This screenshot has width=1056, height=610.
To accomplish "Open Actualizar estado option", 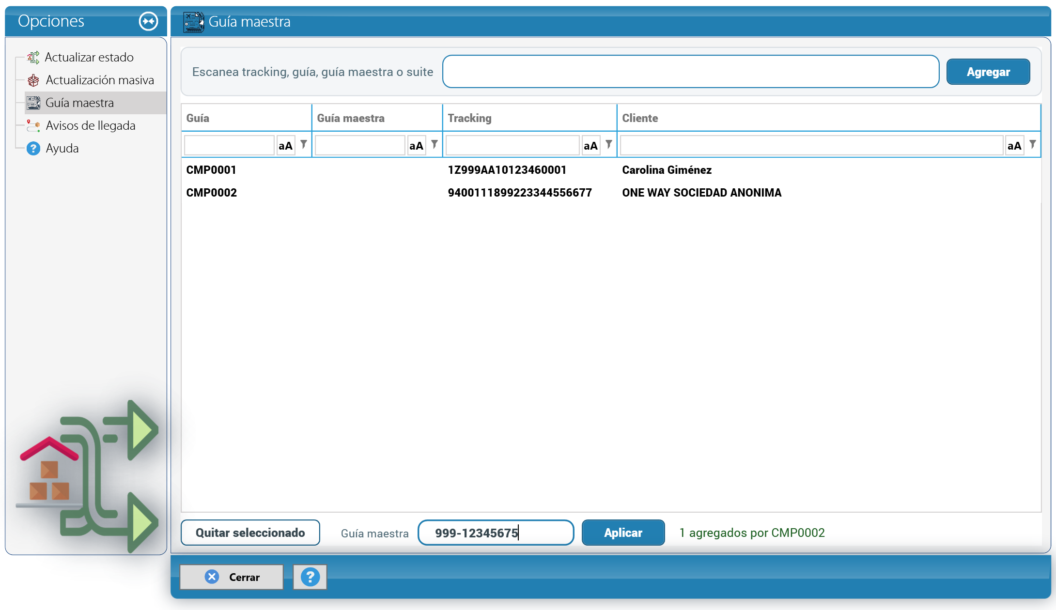I will [89, 57].
